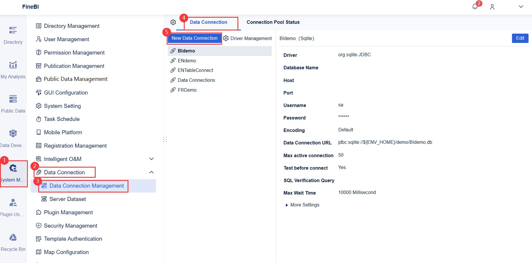The width and height of the screenshot is (532, 263).
Task: Edit the BIdemo connection
Action: [x=520, y=38]
